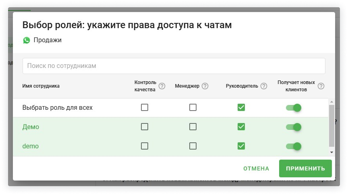Switch off new clients toggle for demo
Screen dimensions: 348x195
click(294, 146)
